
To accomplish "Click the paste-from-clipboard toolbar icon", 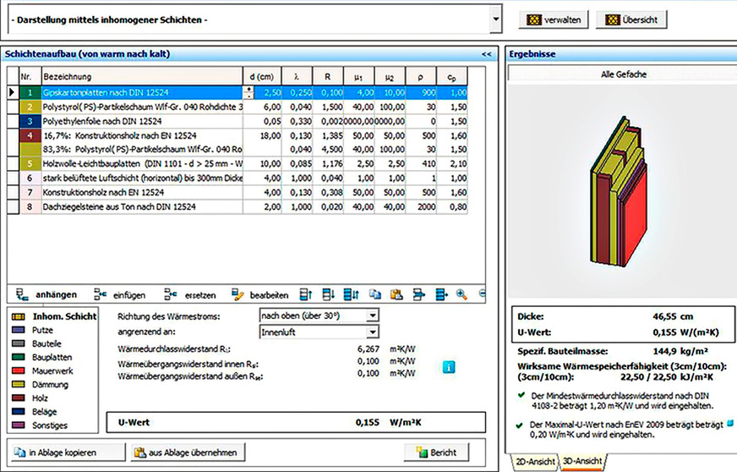I will [x=396, y=295].
